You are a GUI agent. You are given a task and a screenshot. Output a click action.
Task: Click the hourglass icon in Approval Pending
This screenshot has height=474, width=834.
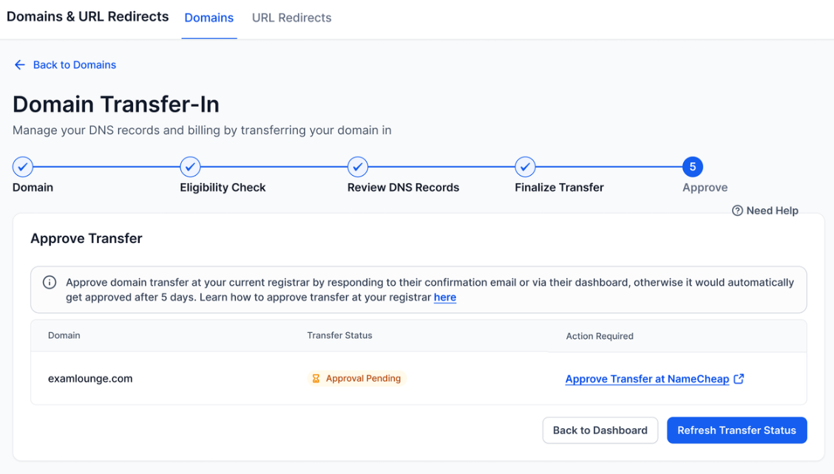(316, 378)
